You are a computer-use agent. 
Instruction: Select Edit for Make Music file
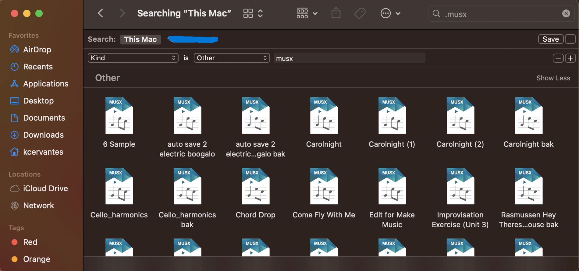coord(392,186)
